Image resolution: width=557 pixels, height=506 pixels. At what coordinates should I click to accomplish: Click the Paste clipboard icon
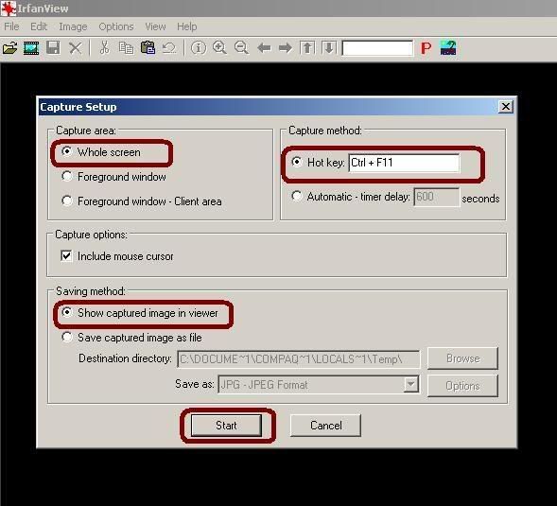pos(148,47)
